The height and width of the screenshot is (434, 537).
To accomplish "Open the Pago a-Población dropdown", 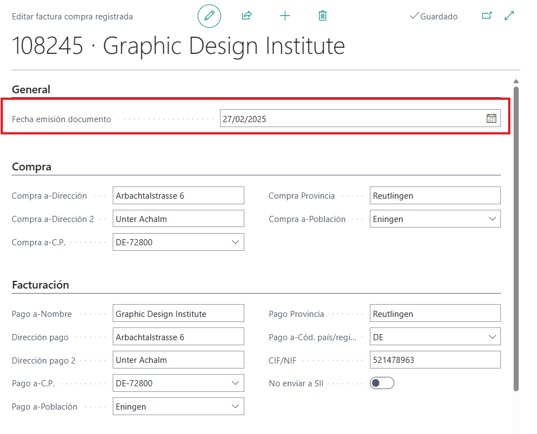I will tap(235, 406).
